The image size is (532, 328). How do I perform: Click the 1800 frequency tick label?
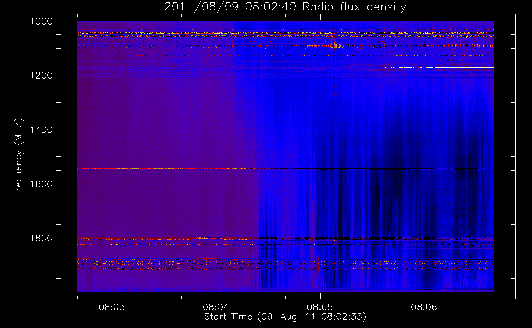pos(41,238)
